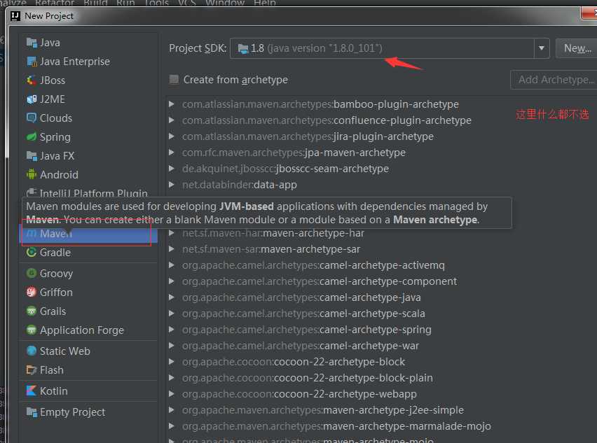Select Maven in project type list
597x443 pixels.
coord(88,234)
